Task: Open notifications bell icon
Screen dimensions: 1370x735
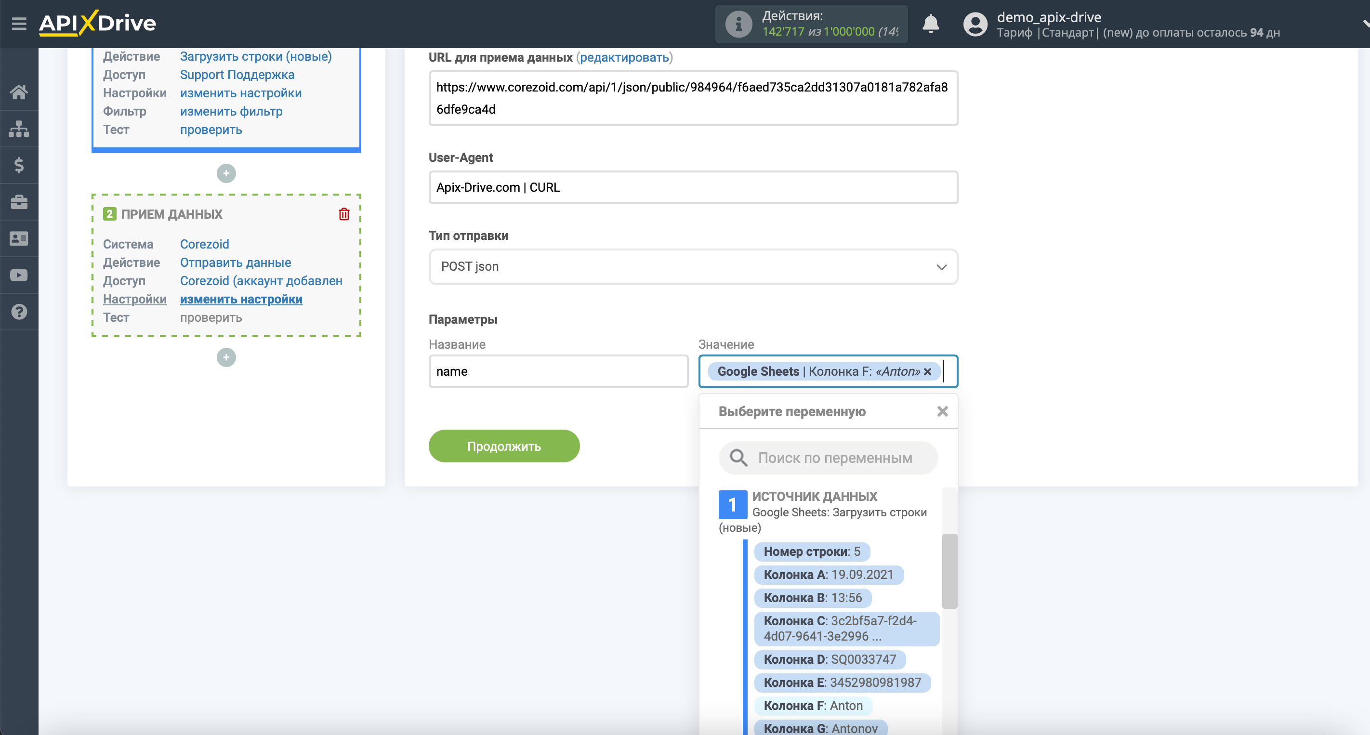Action: (930, 24)
